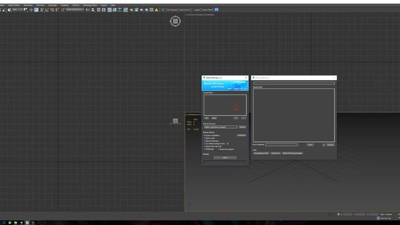
Task: Open the Front viewport point-of-view label menu
Action: pyautogui.click(x=191, y=14)
